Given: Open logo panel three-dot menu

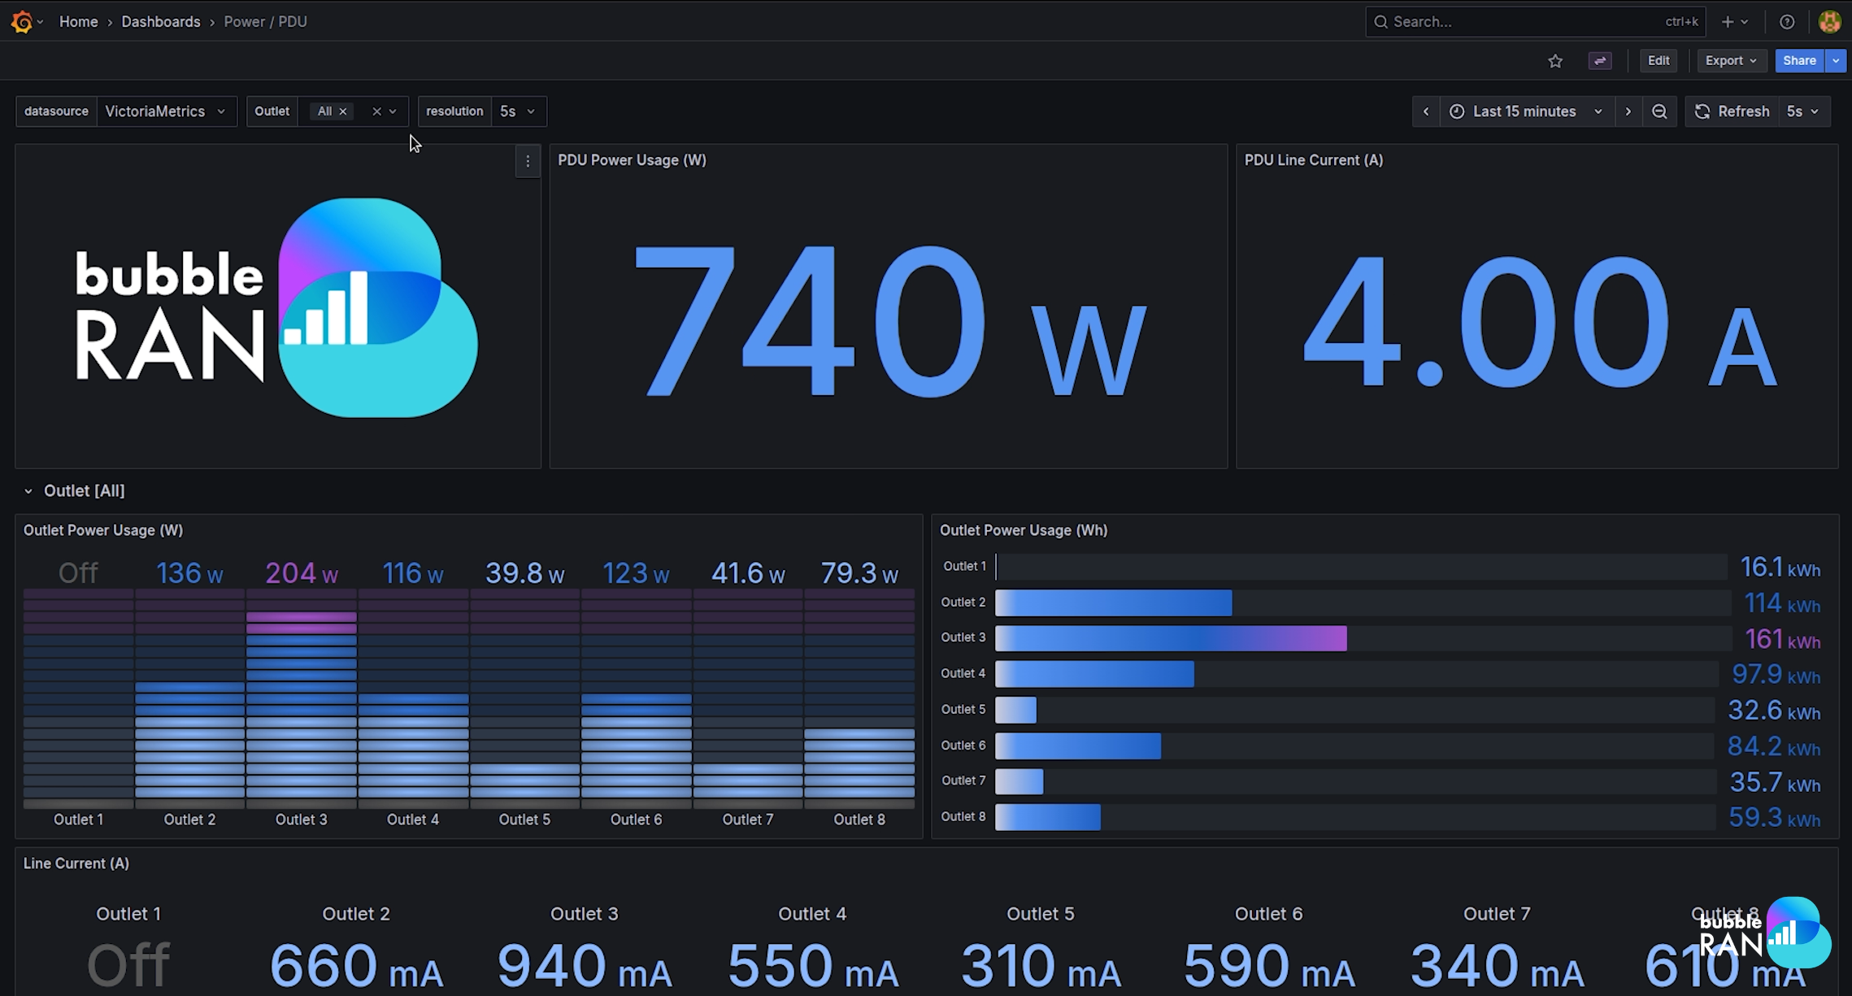Looking at the screenshot, I should click(528, 162).
